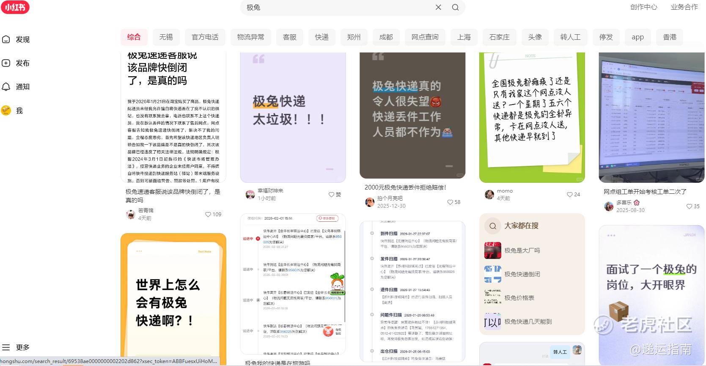
Task: Open author name 若青锦
Action: pos(146,210)
